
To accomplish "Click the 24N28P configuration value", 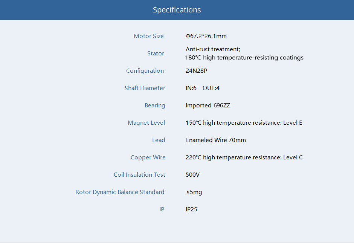I will click(x=196, y=71).
